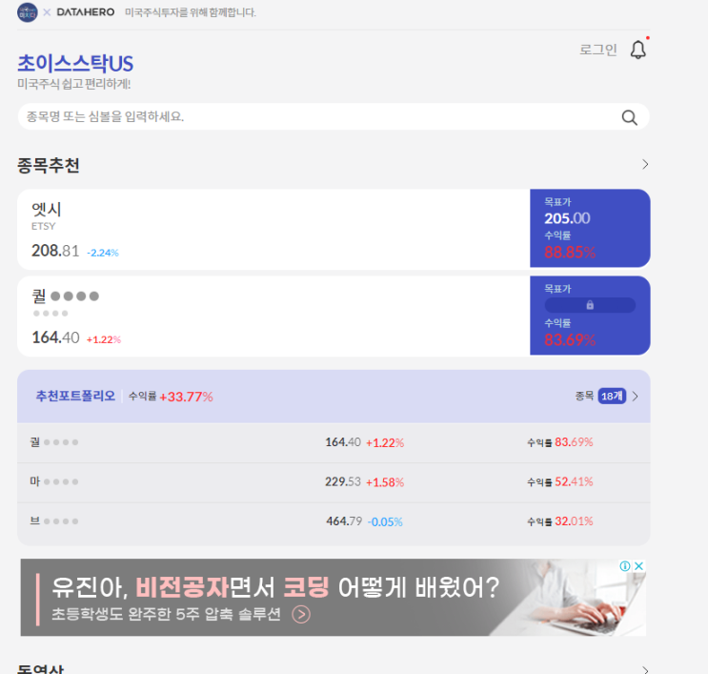
Task: Focus the stock name or symbol search field
Action: [x=334, y=117]
